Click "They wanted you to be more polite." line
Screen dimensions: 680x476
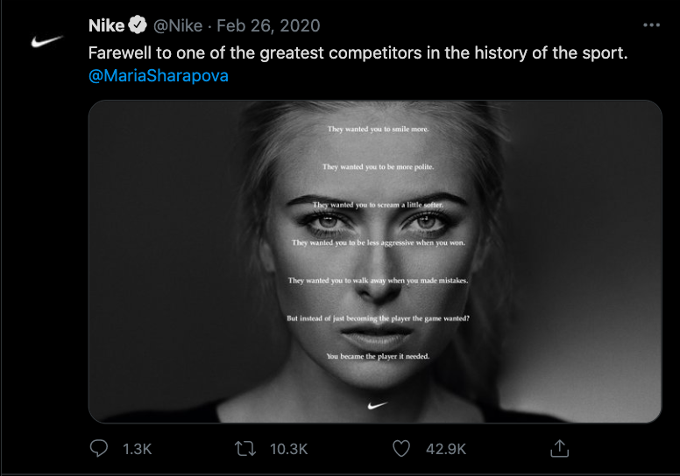coord(378,167)
